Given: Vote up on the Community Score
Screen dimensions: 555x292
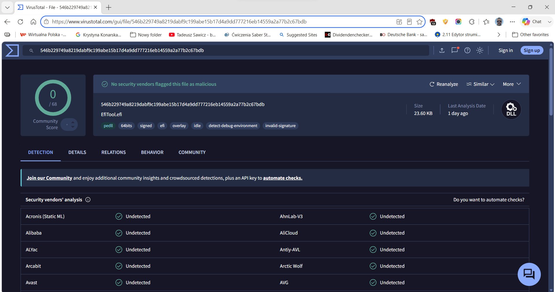Looking at the screenshot, I should 73,122.
